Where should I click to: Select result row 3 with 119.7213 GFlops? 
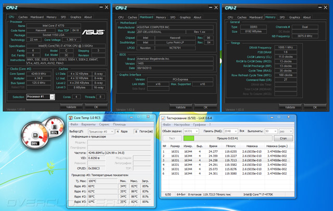point(225,160)
